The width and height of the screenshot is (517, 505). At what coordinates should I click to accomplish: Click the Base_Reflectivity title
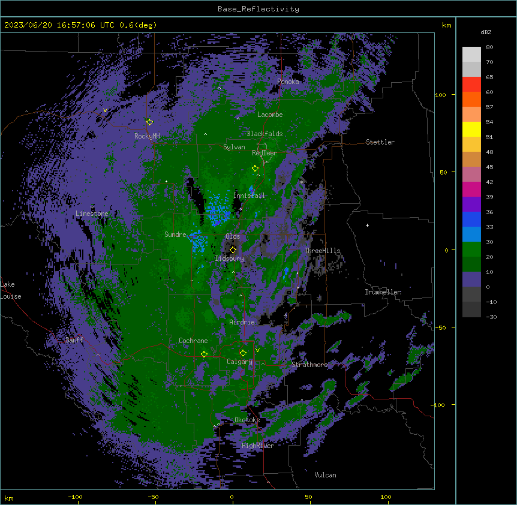pyautogui.click(x=258, y=9)
